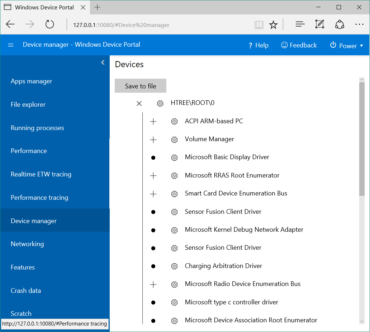
Task: Open the settings gear beside Volume Manager
Action: point(174,139)
